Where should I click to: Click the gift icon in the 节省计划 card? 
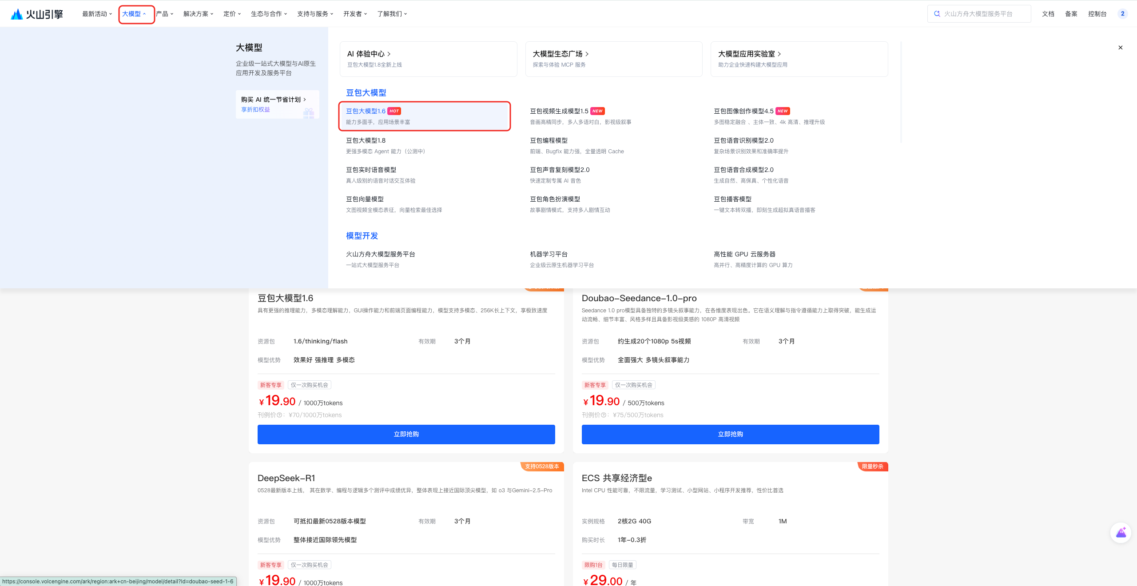pyautogui.click(x=310, y=114)
